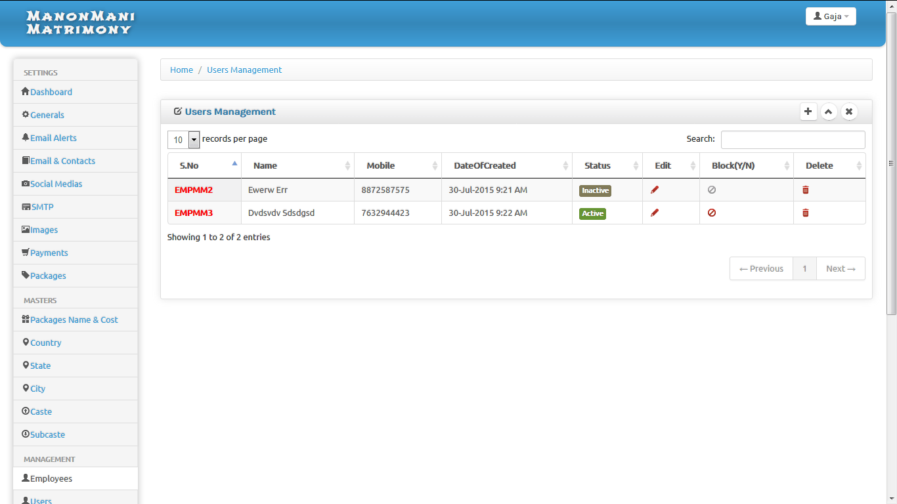Open Social Medias in sidebar
897x504 pixels.
[x=76, y=184]
